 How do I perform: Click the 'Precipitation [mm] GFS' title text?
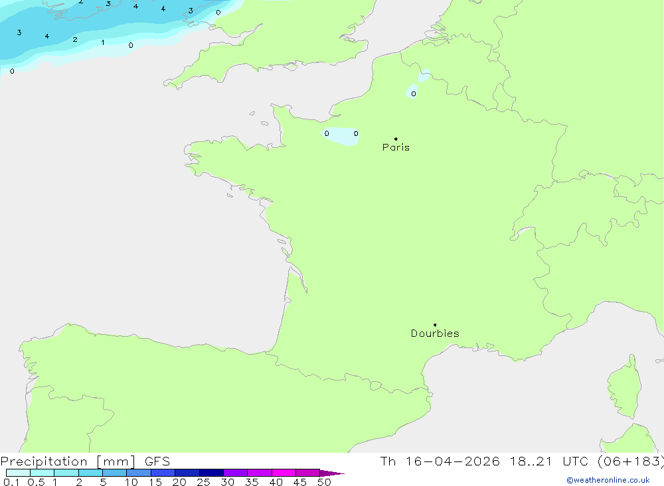click(85, 461)
